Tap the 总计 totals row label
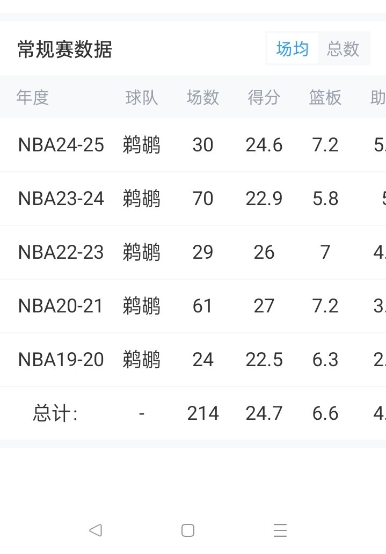The height and width of the screenshot is (554, 386). (x=55, y=413)
